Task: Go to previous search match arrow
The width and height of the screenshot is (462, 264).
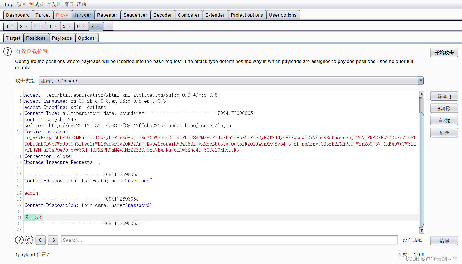Action: (41, 240)
